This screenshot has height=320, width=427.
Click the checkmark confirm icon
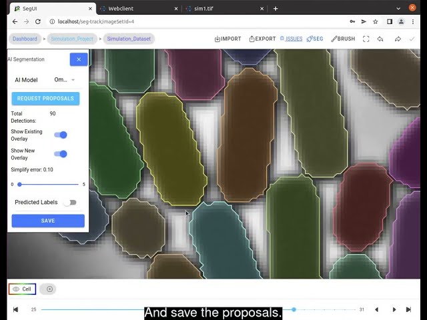click(412, 39)
